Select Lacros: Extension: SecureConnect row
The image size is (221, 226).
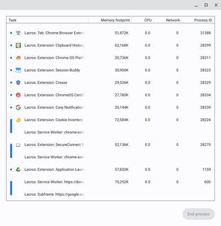tap(110, 145)
